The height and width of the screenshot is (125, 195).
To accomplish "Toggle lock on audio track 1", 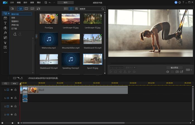I will tap(16, 98).
